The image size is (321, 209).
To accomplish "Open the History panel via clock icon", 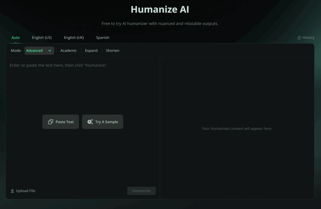I will click(x=299, y=37).
